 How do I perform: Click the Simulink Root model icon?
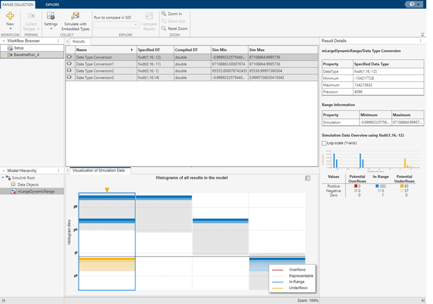[x=8, y=178]
